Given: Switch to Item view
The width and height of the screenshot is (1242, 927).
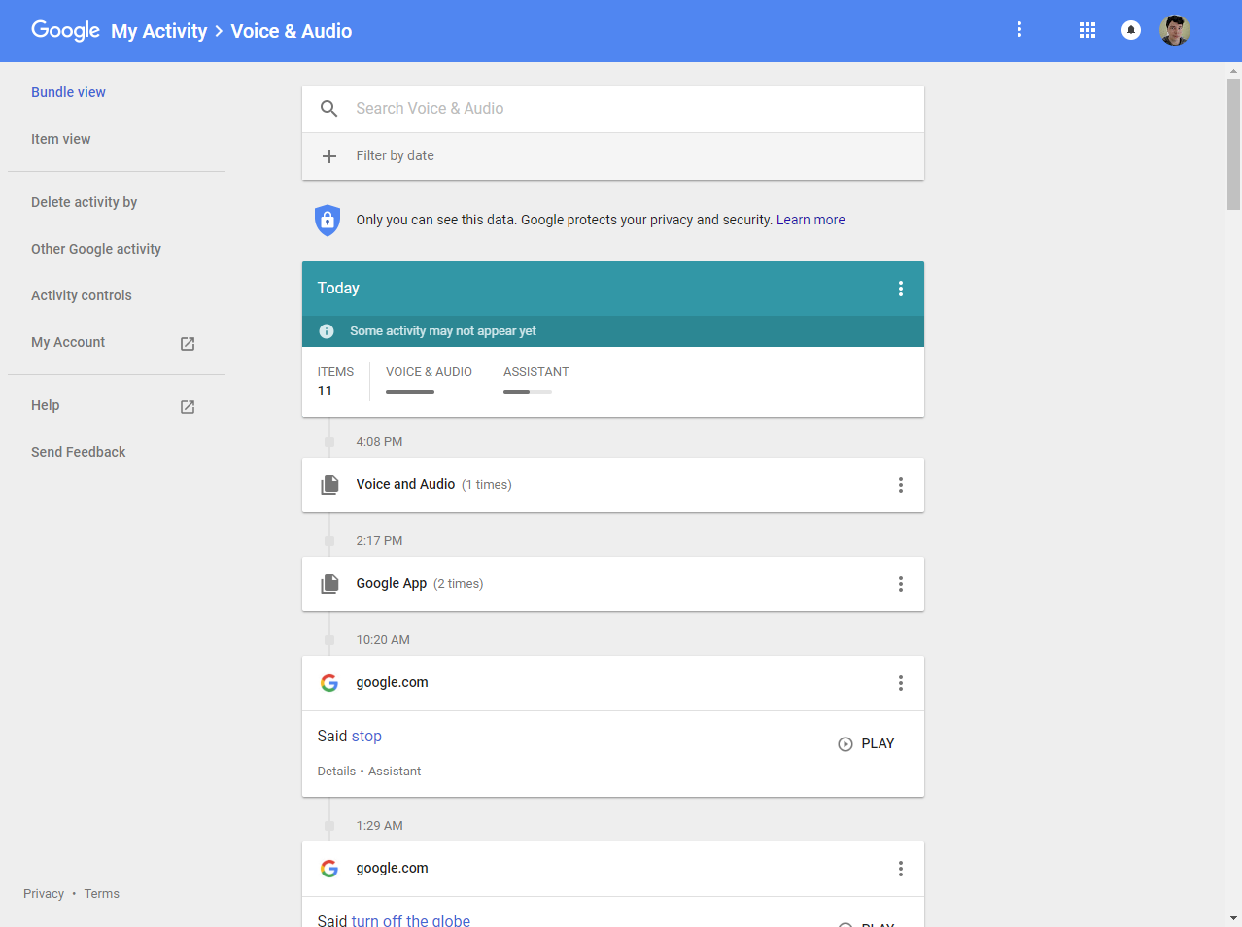Looking at the screenshot, I should click(61, 139).
